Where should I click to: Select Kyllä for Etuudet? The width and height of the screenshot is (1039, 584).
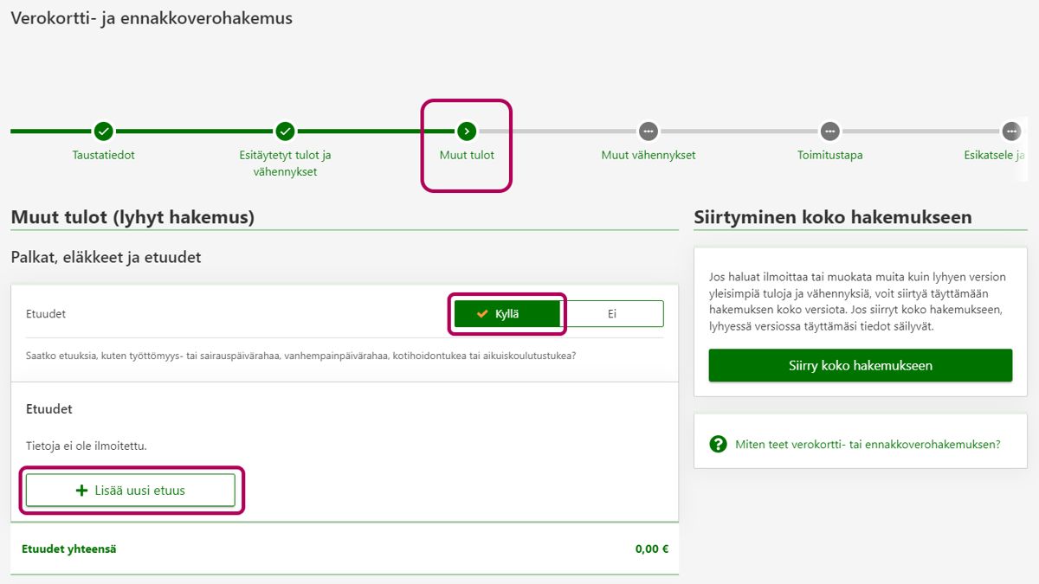507,314
